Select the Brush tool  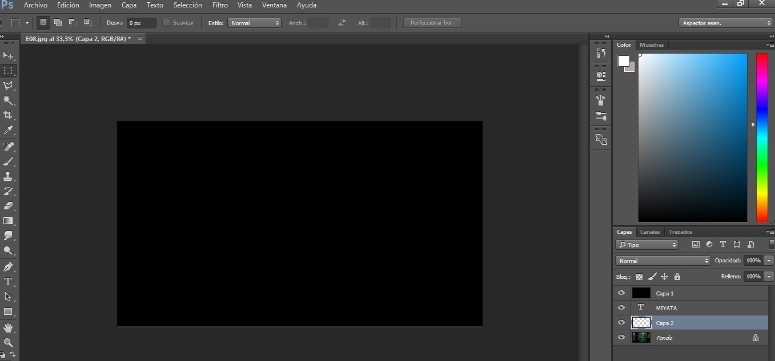pyautogui.click(x=9, y=161)
